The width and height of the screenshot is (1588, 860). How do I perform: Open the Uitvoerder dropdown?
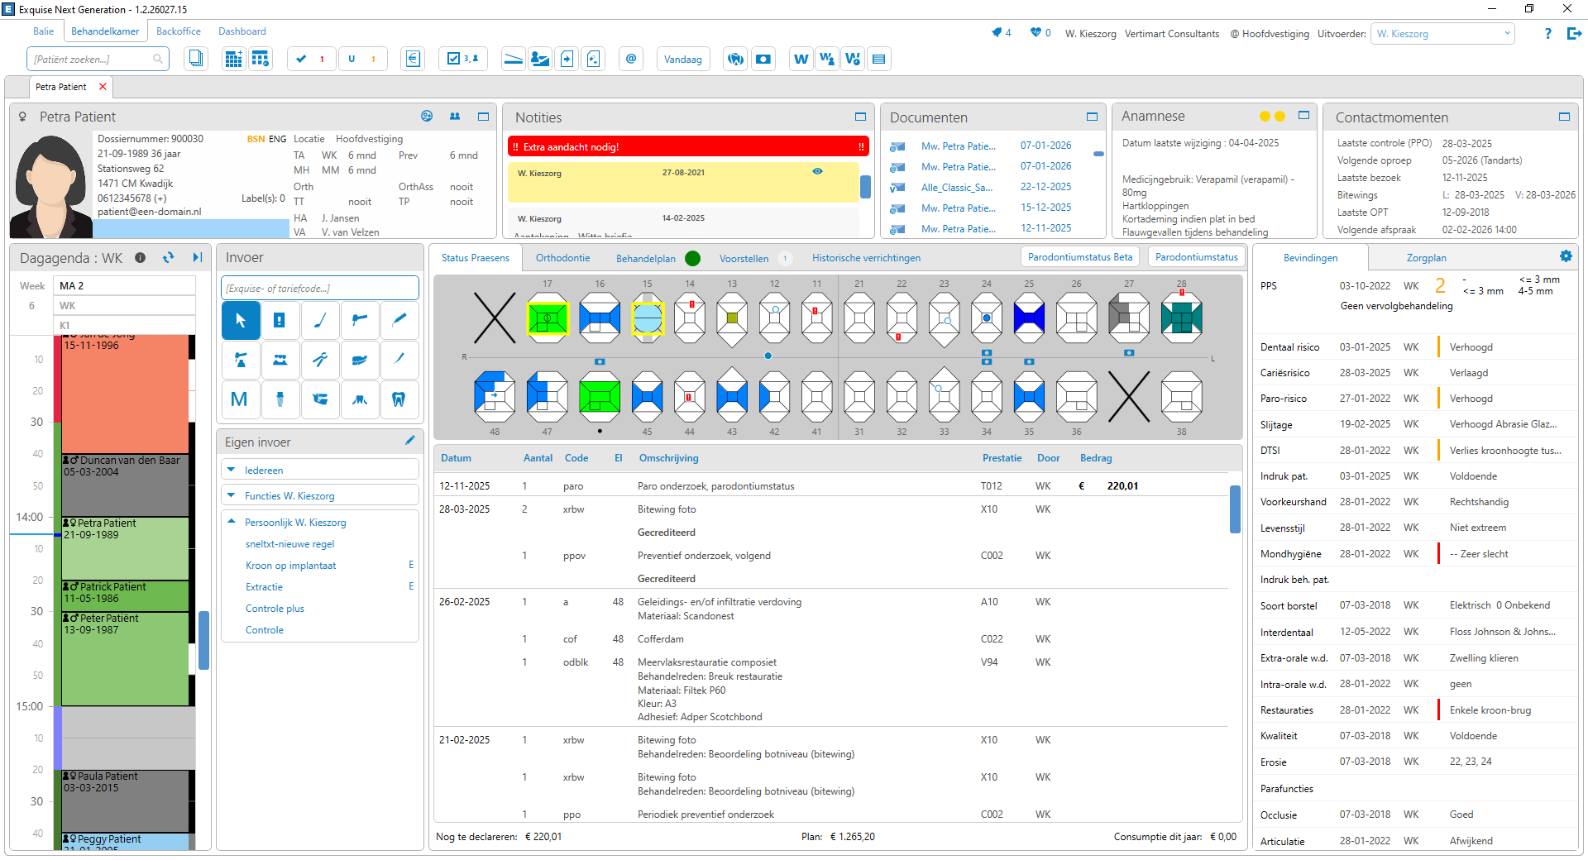pos(1442,34)
